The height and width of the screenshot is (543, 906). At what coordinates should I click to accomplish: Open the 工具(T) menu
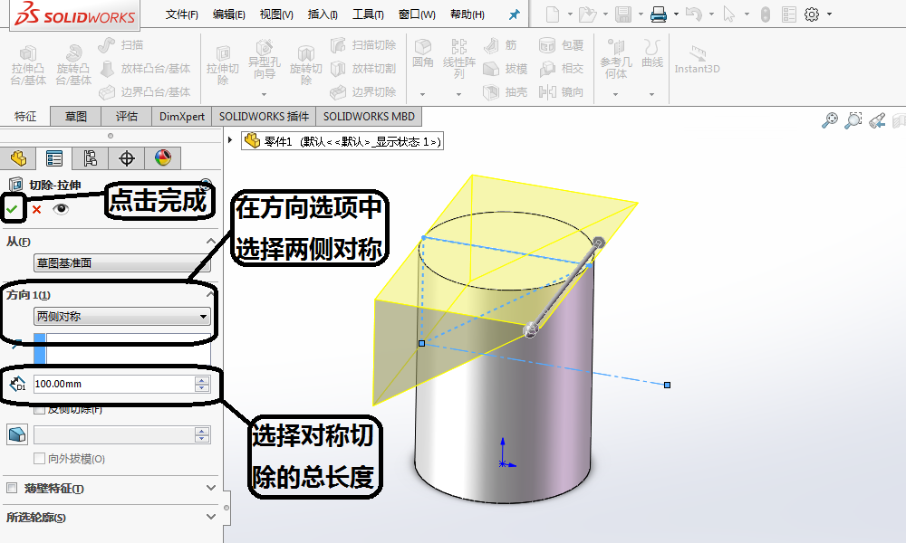click(368, 14)
